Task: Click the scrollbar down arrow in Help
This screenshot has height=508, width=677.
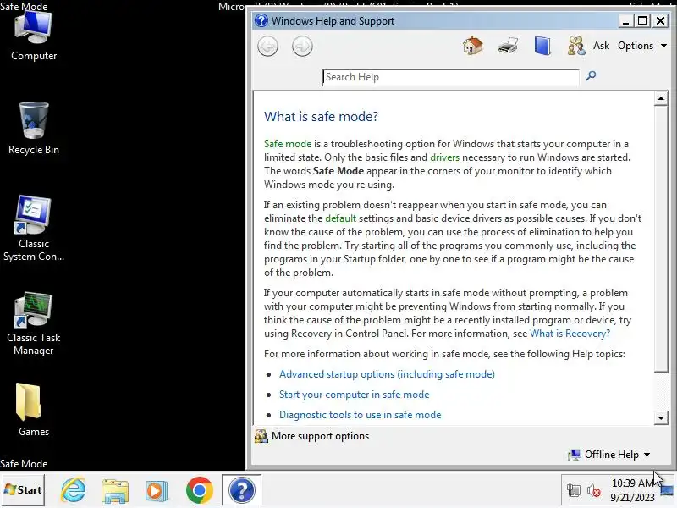Action: coord(661,417)
